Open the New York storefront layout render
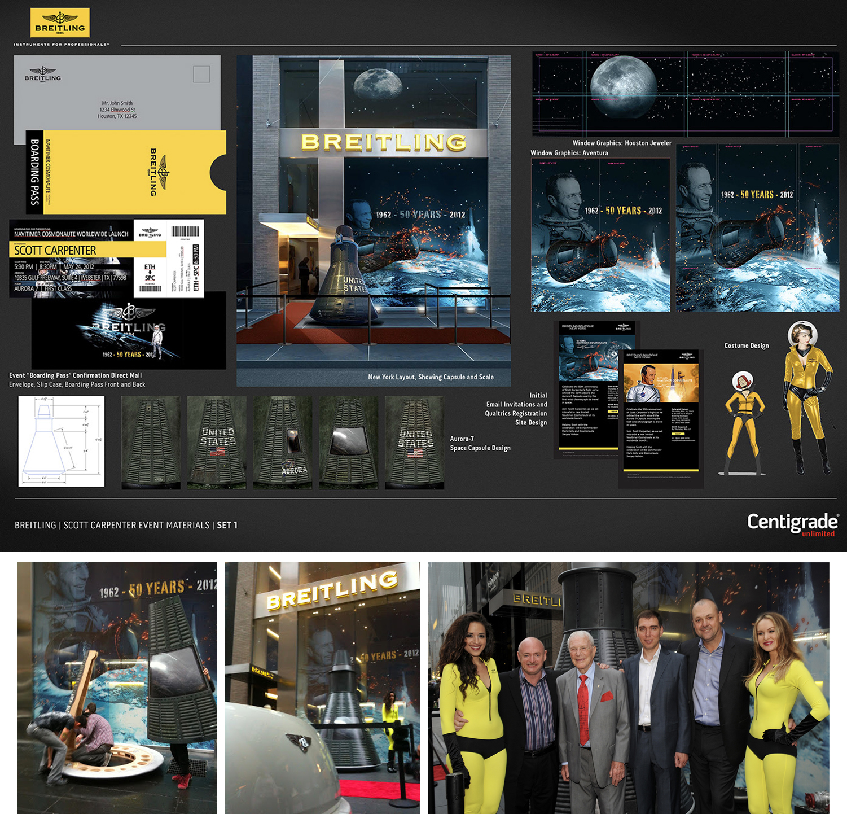 (x=374, y=220)
